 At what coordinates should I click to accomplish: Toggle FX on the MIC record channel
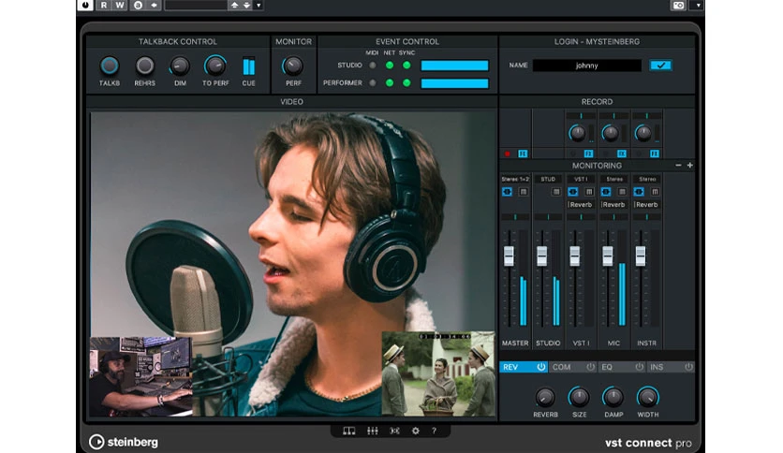pyautogui.click(x=622, y=153)
